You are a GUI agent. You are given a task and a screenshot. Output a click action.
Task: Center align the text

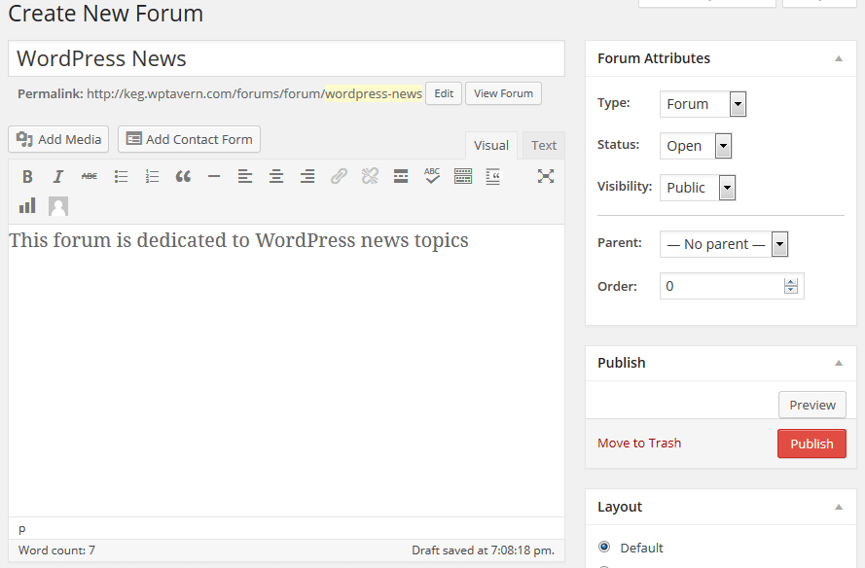[276, 176]
